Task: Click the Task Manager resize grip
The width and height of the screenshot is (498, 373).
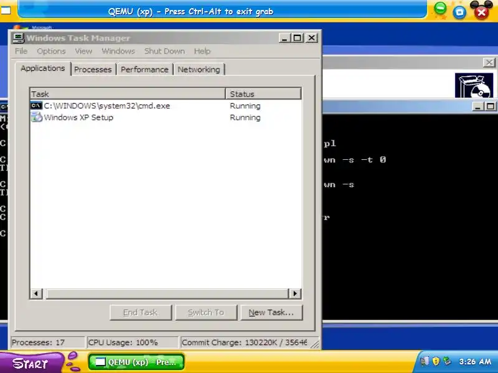Action: [314, 344]
